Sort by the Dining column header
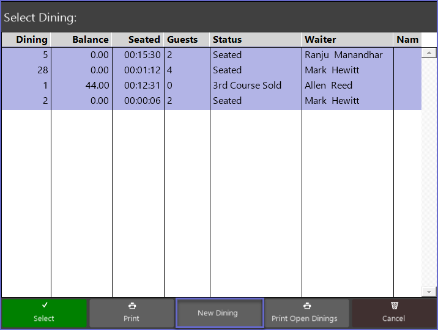 [x=26, y=39]
